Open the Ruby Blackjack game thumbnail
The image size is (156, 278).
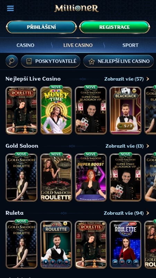click(125, 110)
